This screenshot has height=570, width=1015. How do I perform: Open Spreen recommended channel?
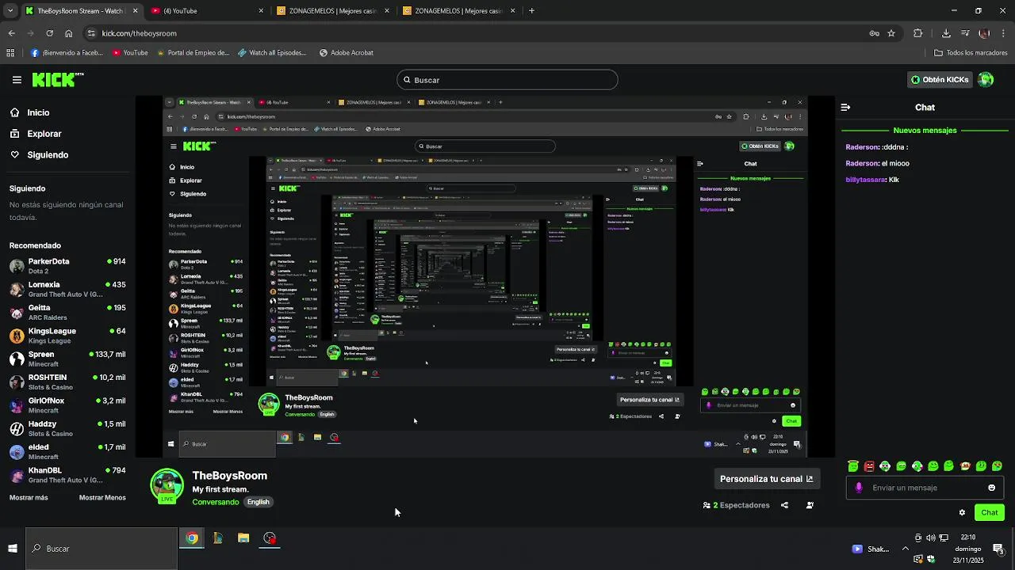[x=67, y=359]
